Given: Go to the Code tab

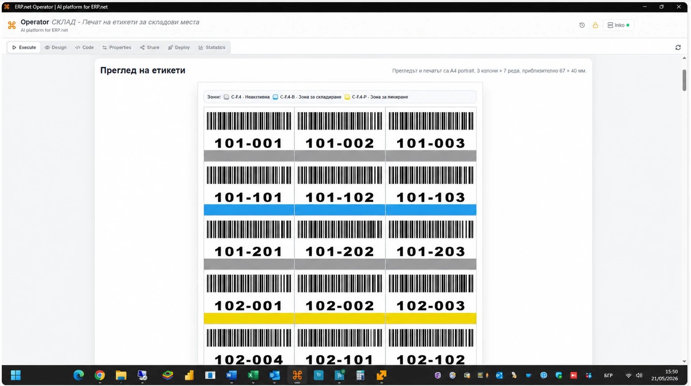Looking at the screenshot, I should [84, 47].
